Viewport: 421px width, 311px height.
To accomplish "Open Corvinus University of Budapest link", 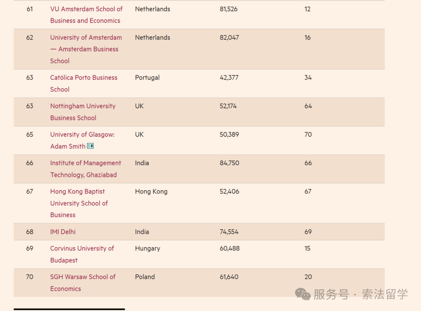I will point(82,254).
